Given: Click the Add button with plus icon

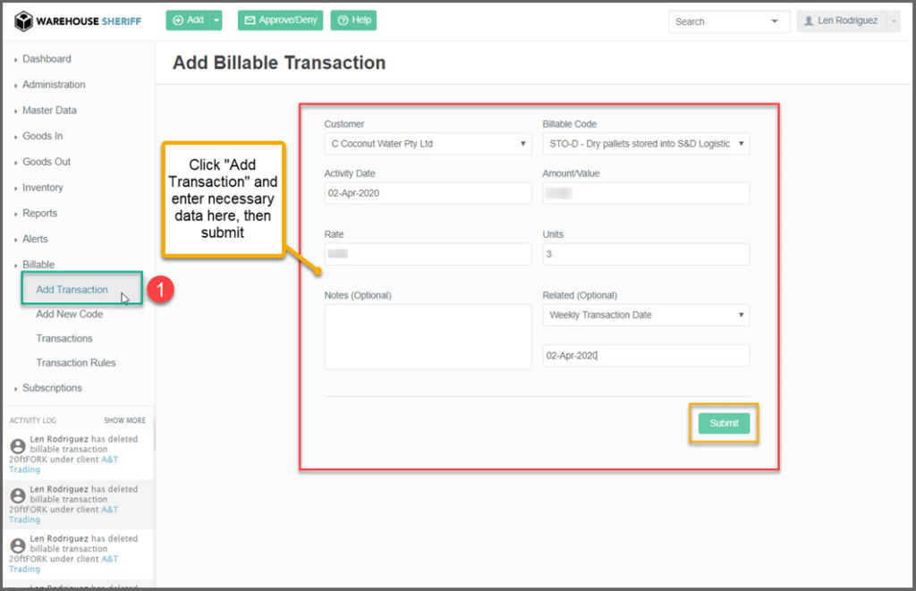Looking at the screenshot, I should click(x=188, y=20).
